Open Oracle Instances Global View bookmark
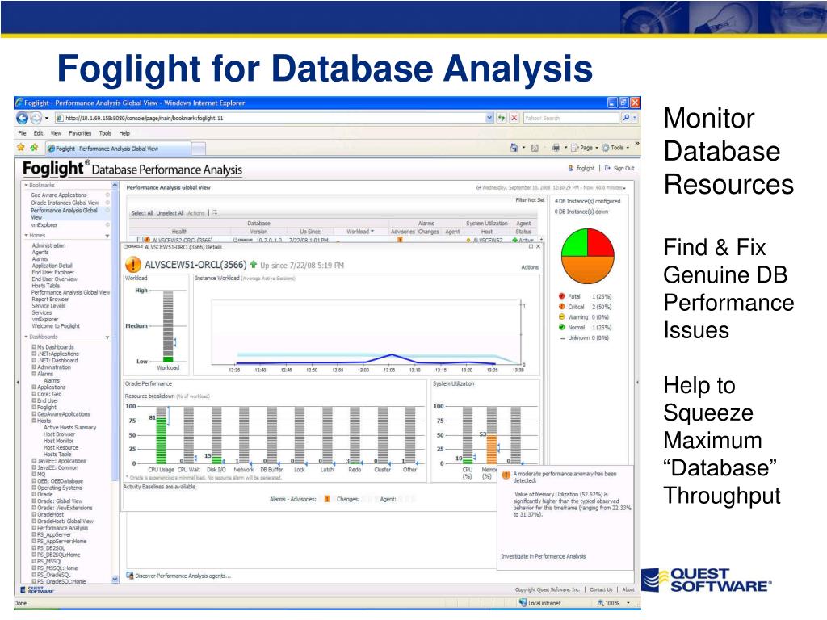827x620 pixels. pyautogui.click(x=65, y=203)
